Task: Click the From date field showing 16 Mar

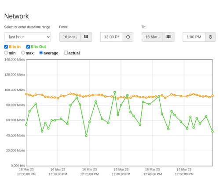Action: [x=70, y=37]
